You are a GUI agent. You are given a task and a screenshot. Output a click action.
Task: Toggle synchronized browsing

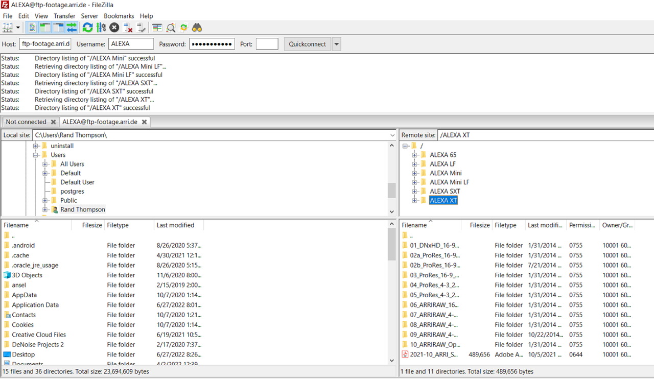[x=184, y=28]
